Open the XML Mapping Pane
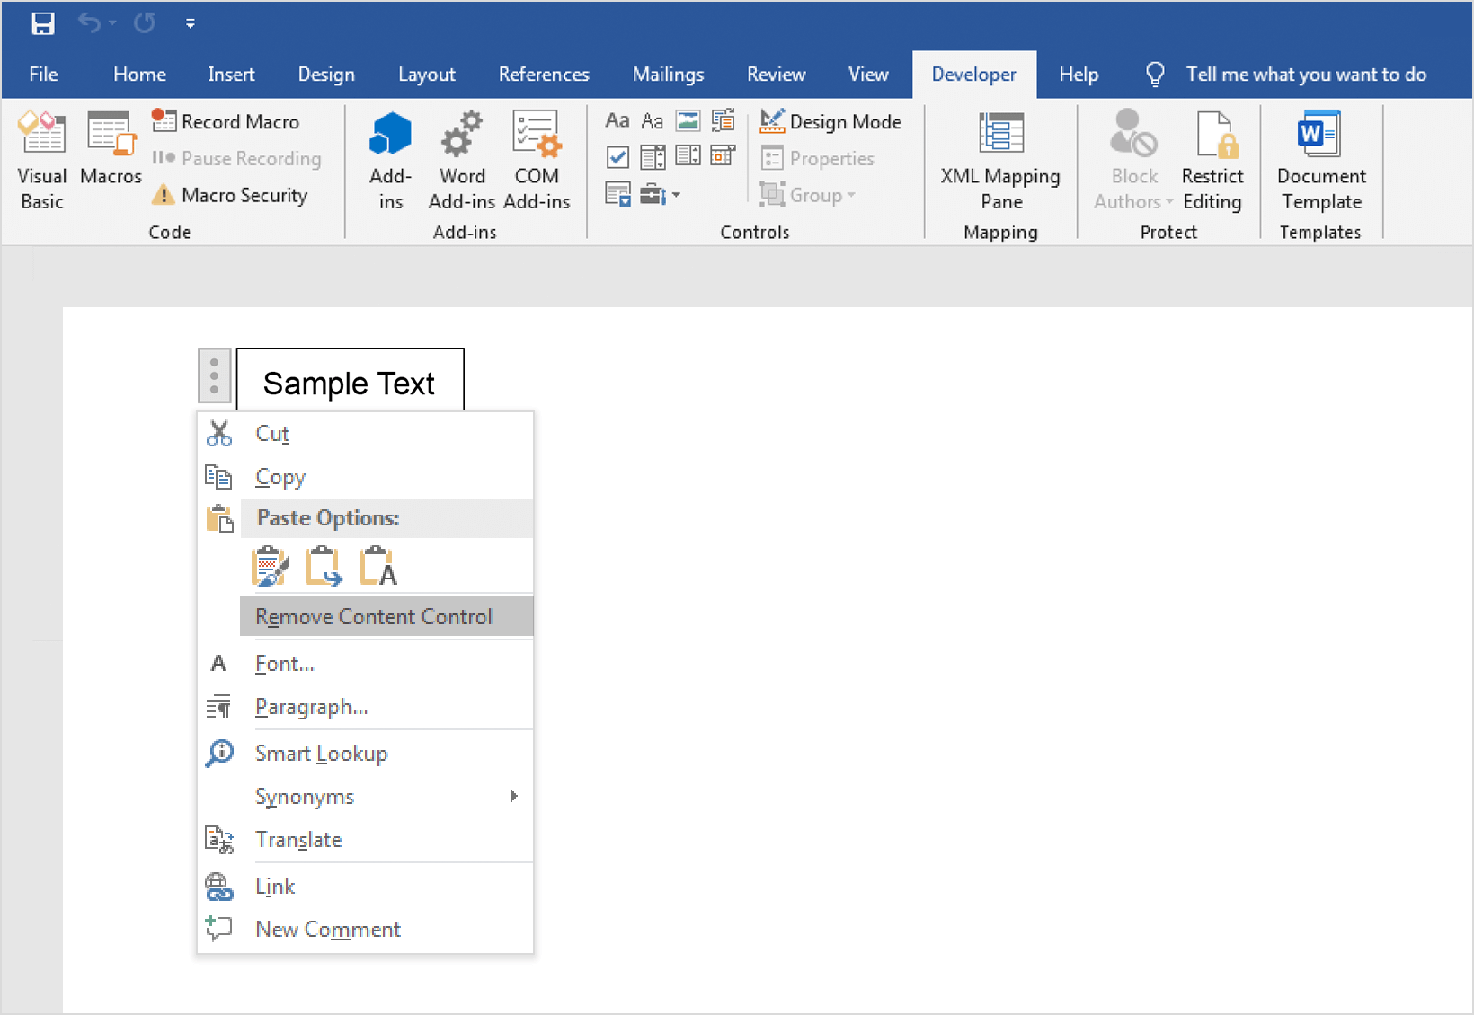 [1000, 162]
